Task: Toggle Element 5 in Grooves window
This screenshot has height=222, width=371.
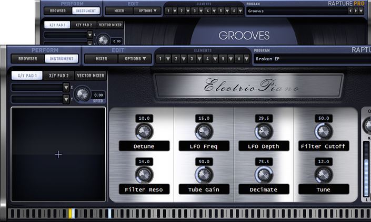Action: click(x=220, y=10)
